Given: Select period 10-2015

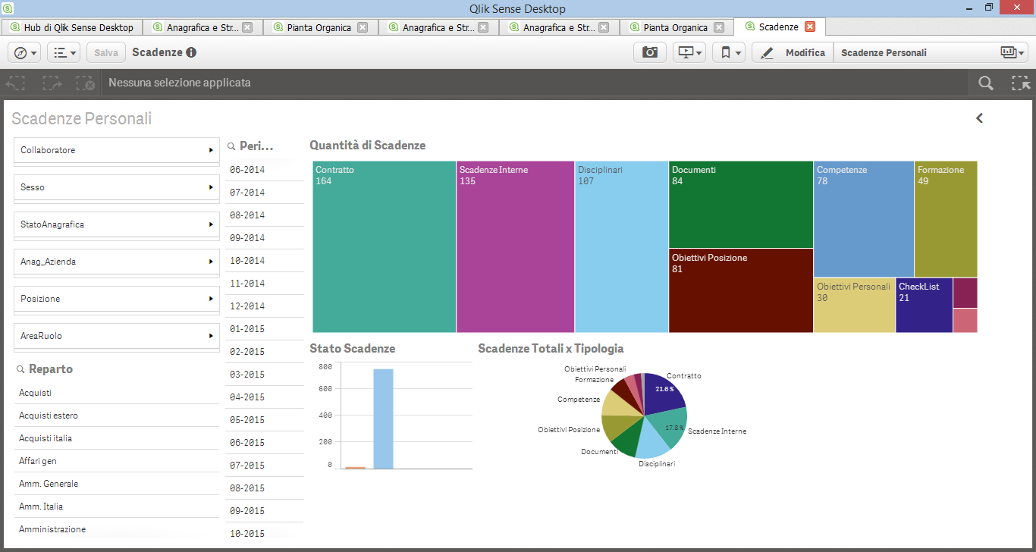Looking at the screenshot, I should 265,534.
